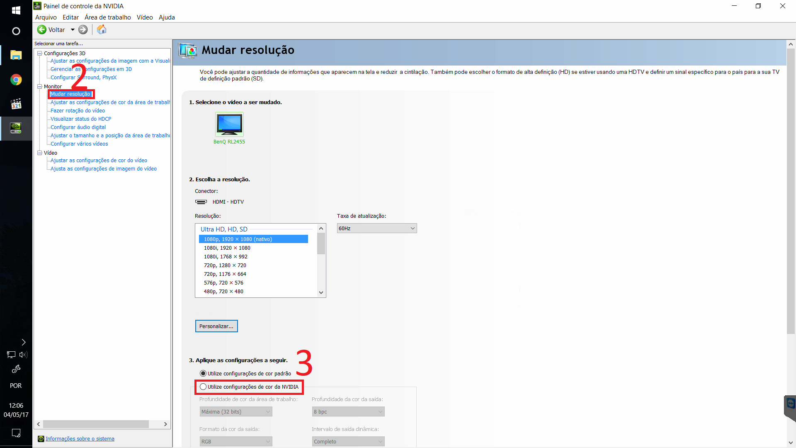This screenshot has width=796, height=448.
Task: Open the 8 bpc output depth dropdown
Action: (x=348, y=412)
